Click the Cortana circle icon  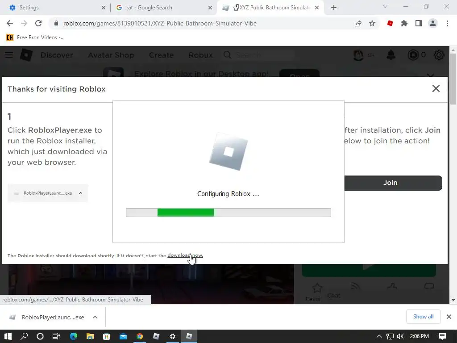click(40, 336)
